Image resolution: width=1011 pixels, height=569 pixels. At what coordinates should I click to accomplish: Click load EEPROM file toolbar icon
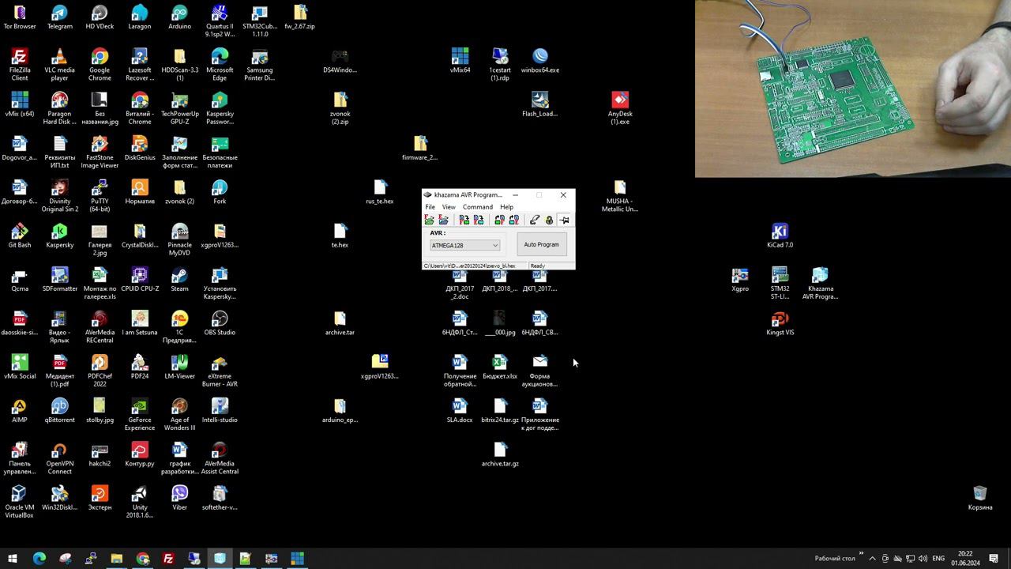[x=443, y=220]
